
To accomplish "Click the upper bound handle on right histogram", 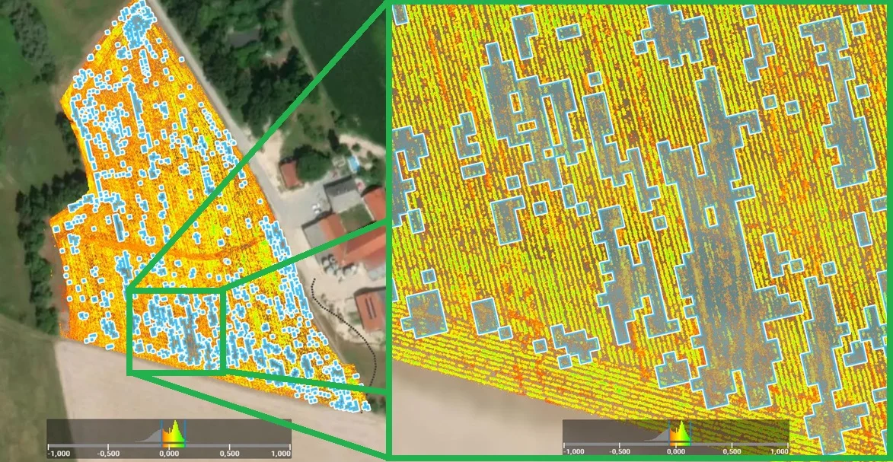I will pyautogui.click(x=690, y=432).
